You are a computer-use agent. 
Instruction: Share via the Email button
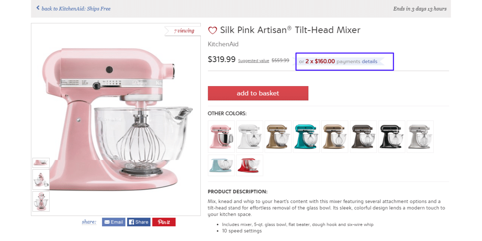click(113, 222)
